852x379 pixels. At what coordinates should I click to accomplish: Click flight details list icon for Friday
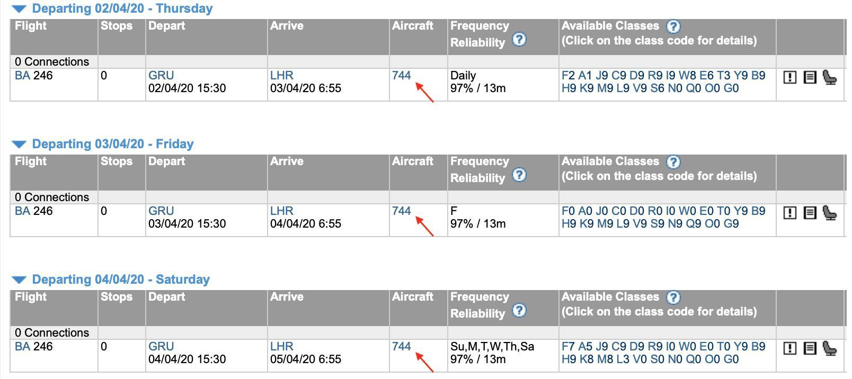(x=810, y=213)
